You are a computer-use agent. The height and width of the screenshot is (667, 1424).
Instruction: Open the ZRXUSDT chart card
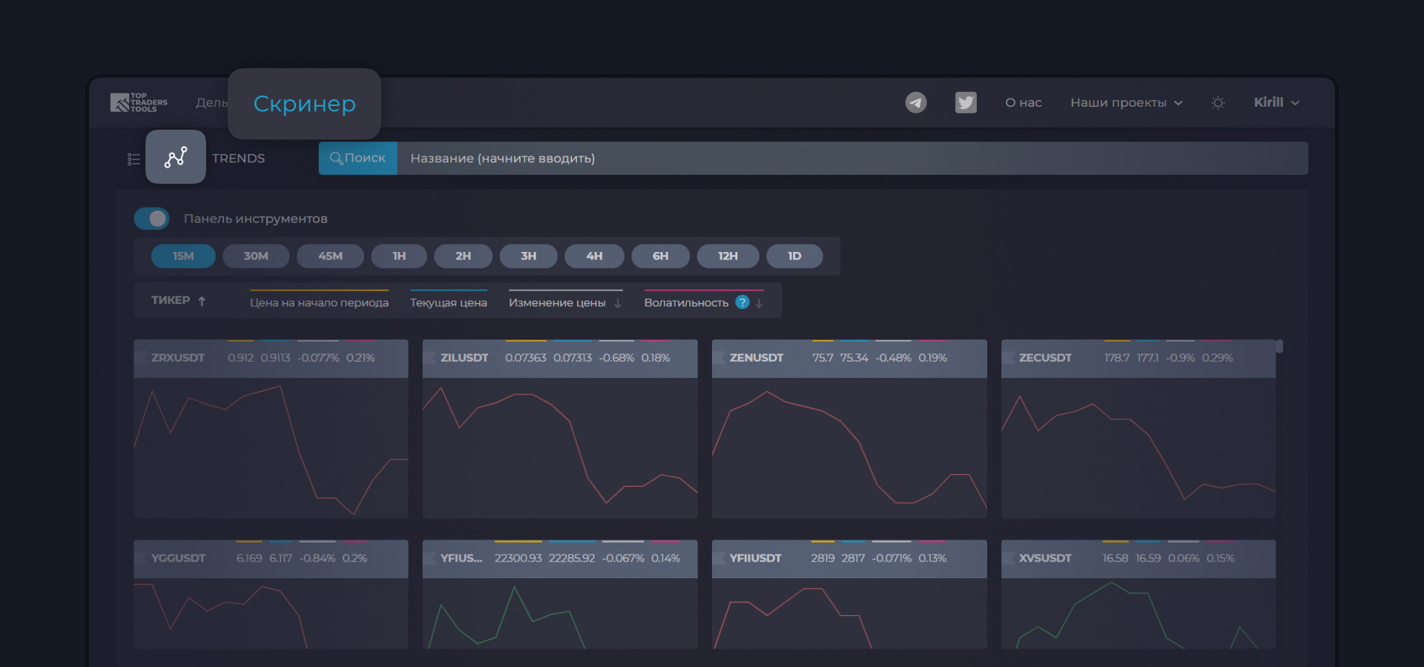(271, 429)
